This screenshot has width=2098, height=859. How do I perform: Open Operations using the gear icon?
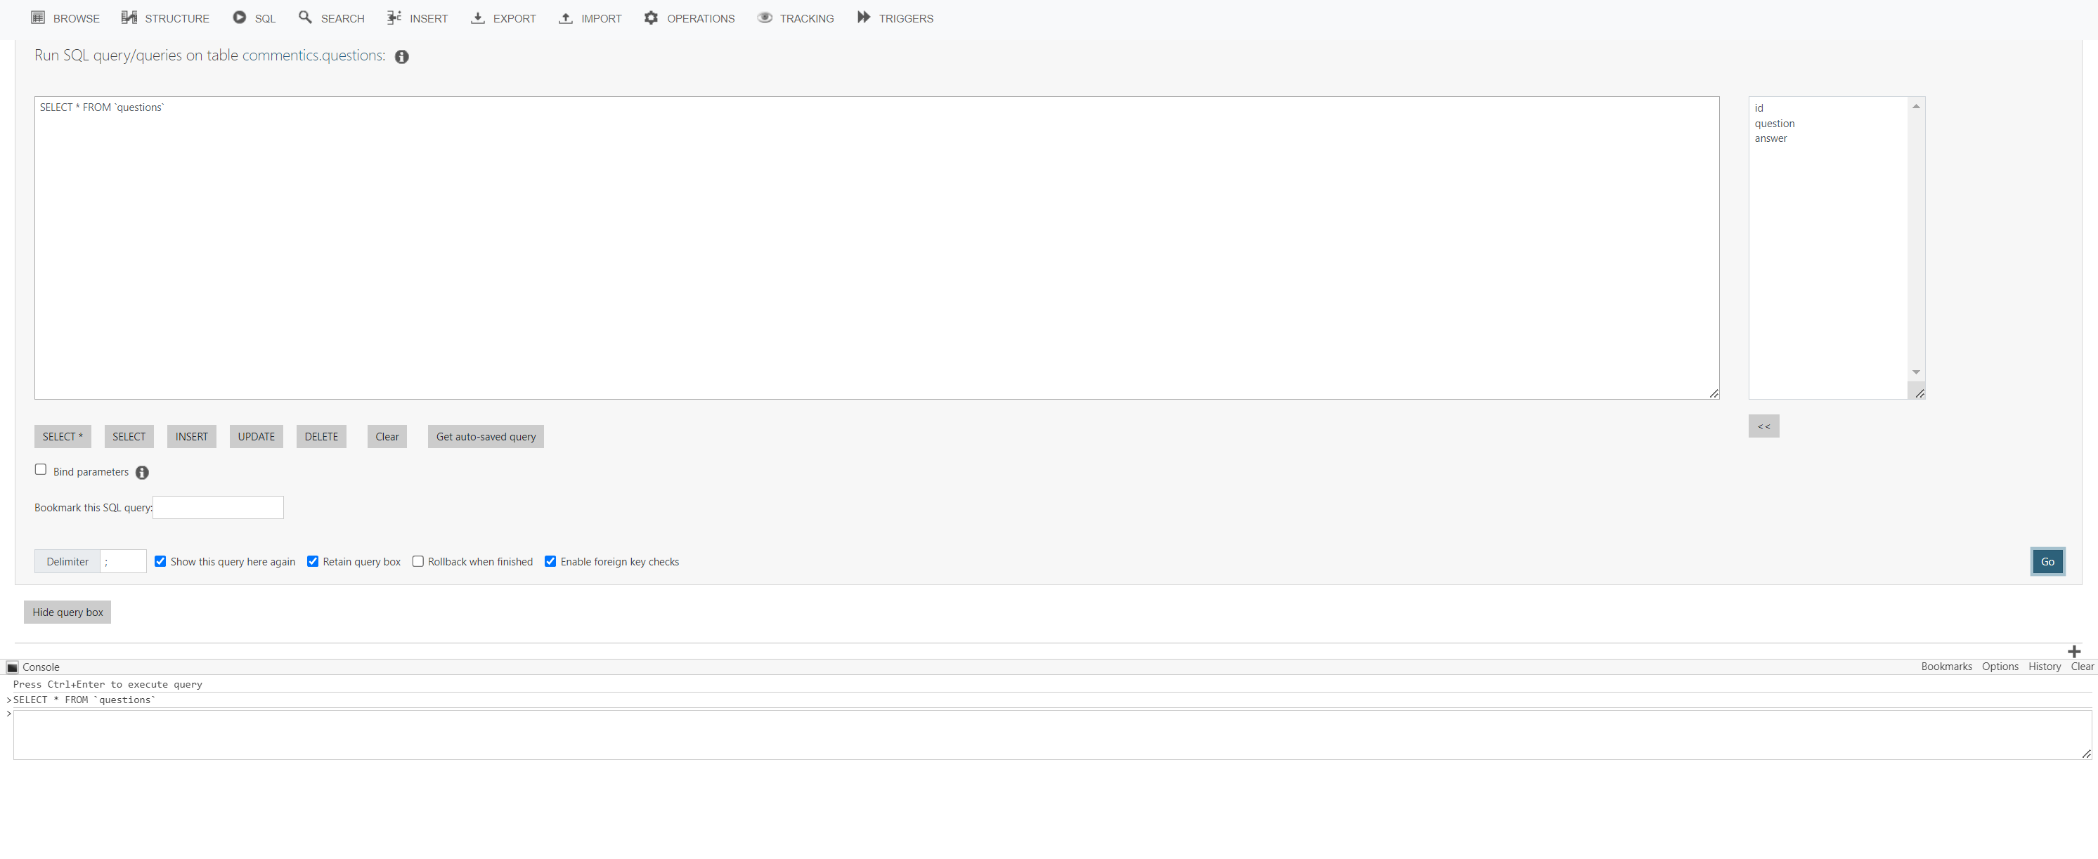pyautogui.click(x=652, y=18)
